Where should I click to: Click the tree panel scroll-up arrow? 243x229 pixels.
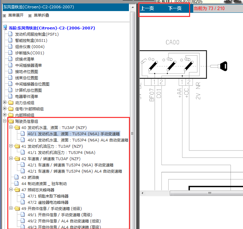(x=133, y=7)
